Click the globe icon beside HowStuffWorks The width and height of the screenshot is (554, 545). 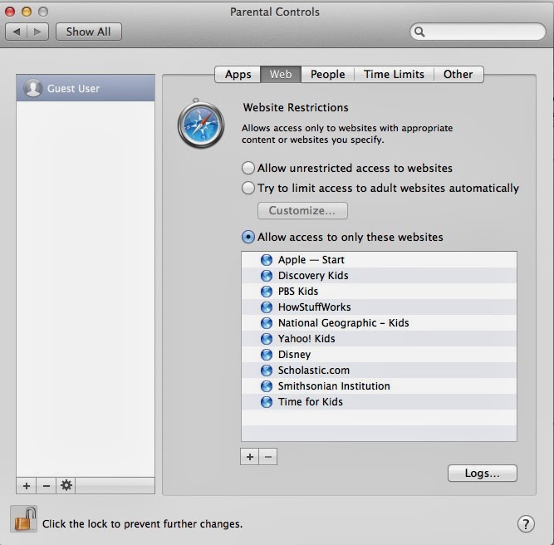pyautogui.click(x=267, y=307)
